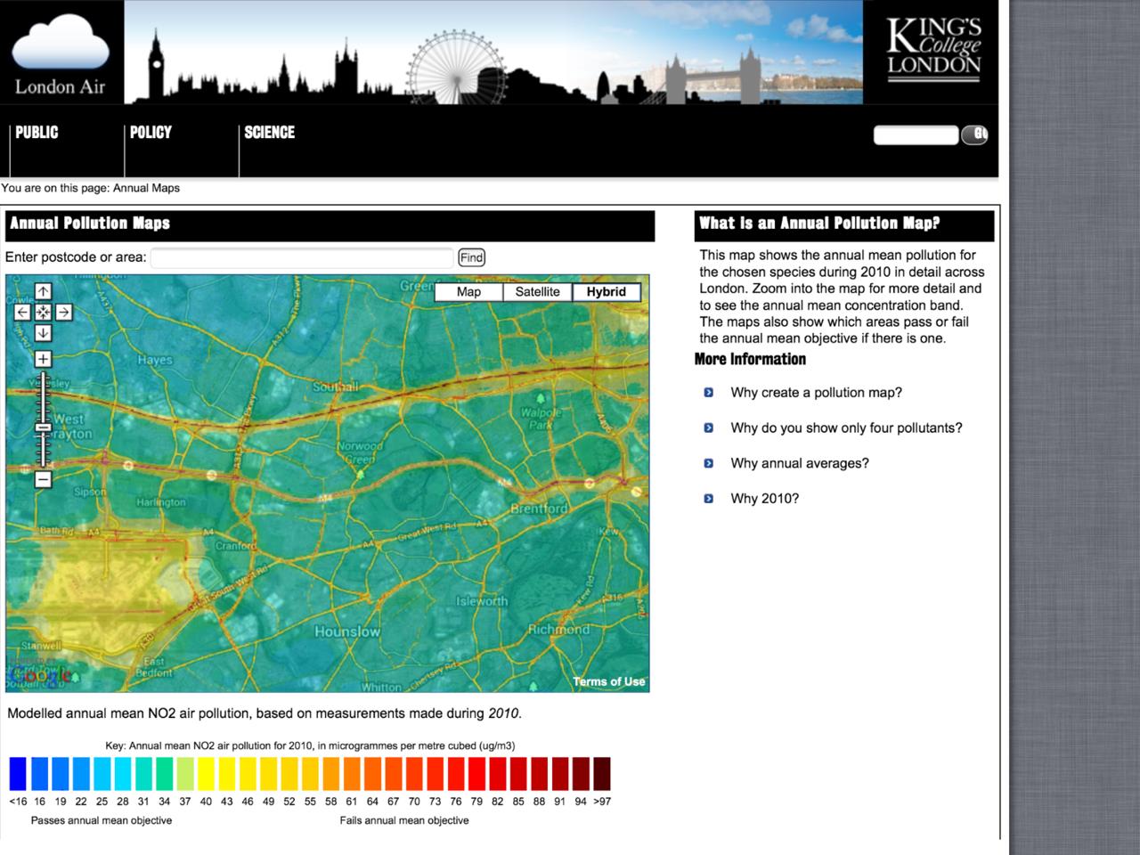Expand the 'Why annual averages?' item
Image resolution: width=1140 pixels, height=855 pixels.
800,463
